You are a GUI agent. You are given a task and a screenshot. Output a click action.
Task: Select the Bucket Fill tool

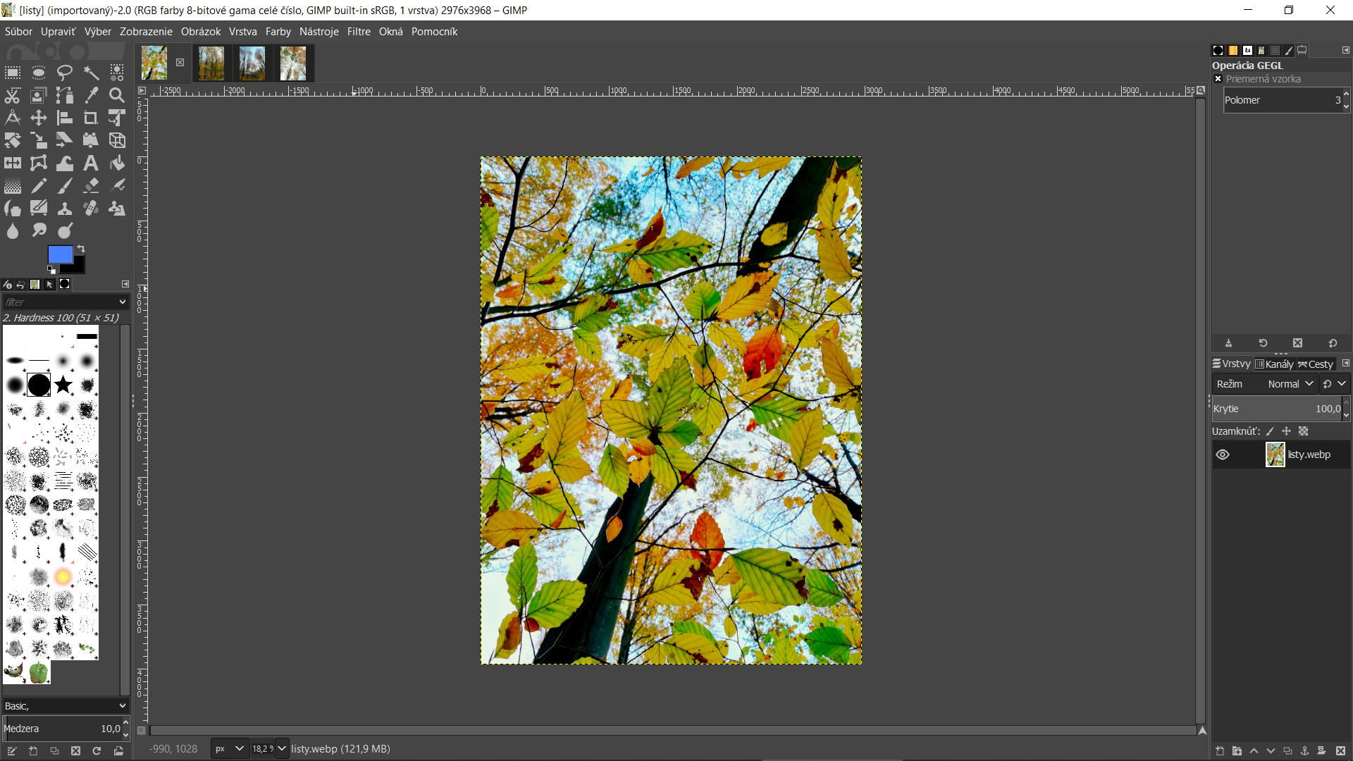point(117,163)
